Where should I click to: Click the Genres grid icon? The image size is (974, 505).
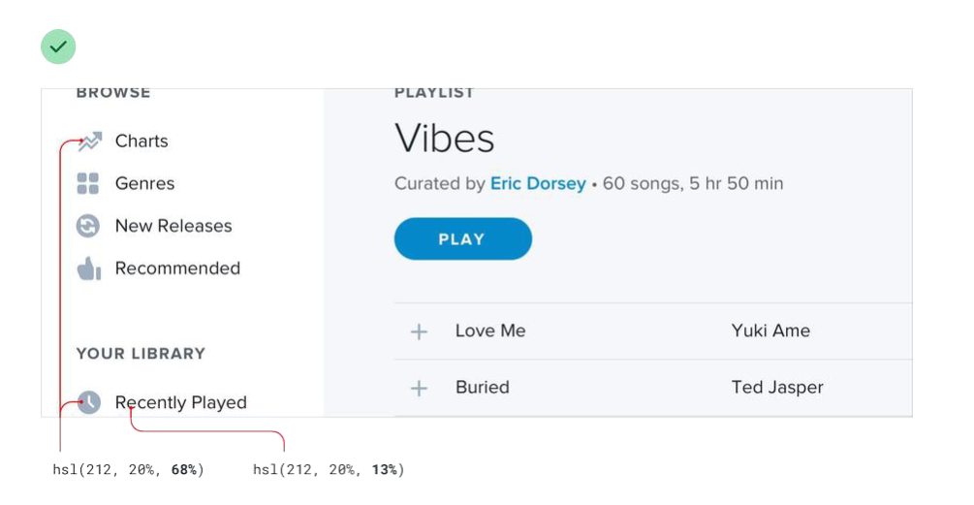[88, 184]
